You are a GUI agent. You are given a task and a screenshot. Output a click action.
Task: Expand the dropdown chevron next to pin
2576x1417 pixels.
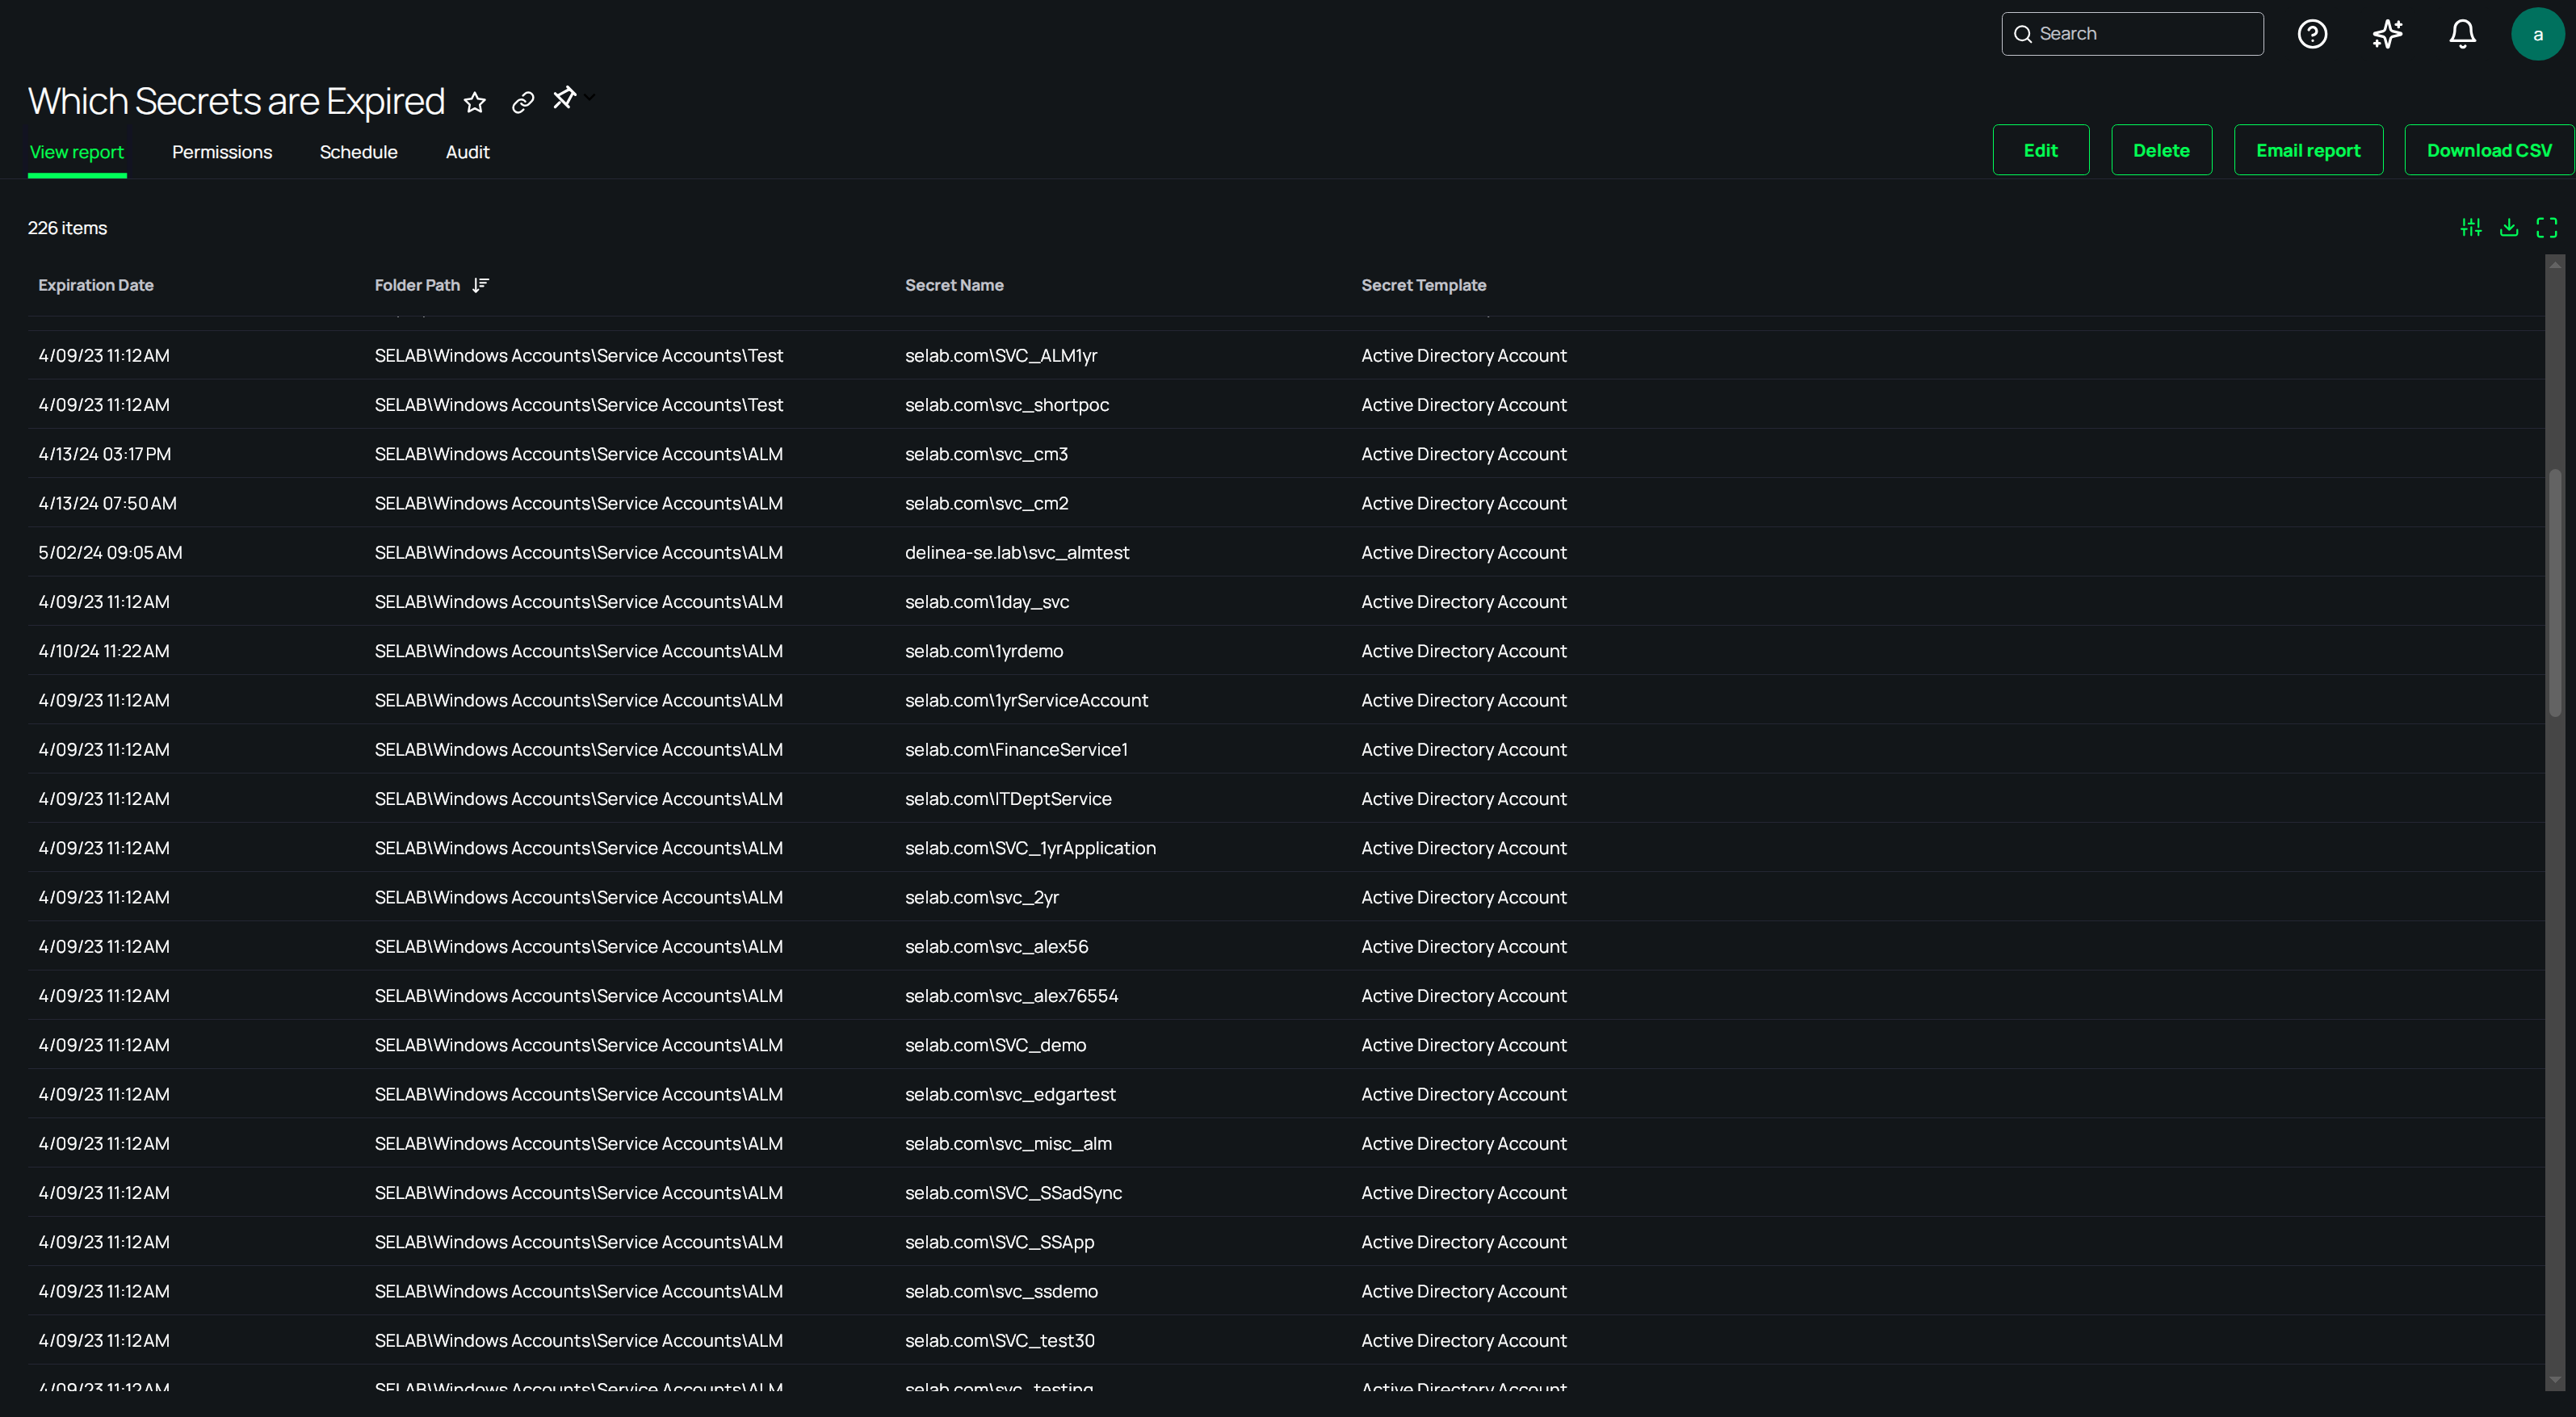coord(591,98)
